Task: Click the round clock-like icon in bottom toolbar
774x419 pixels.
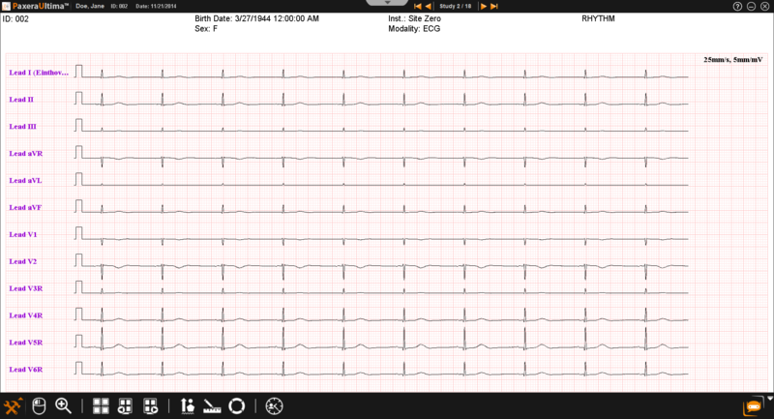Action: point(275,406)
